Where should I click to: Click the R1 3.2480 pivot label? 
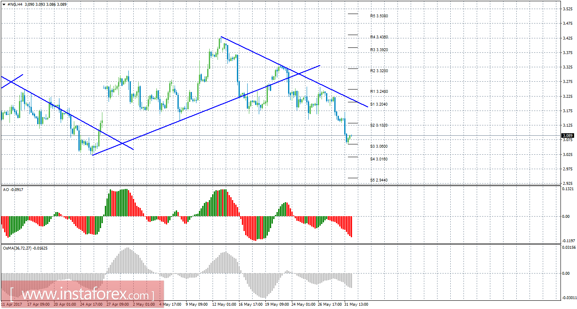(379, 91)
